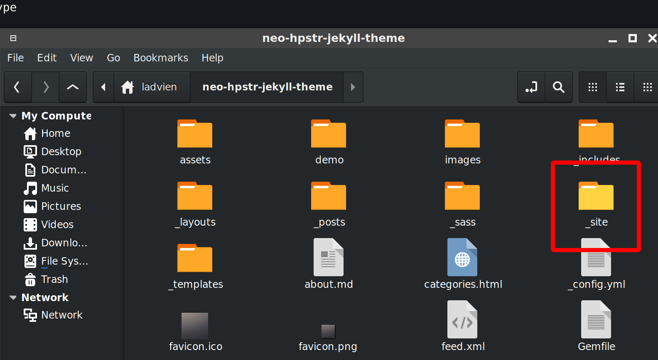Click neo-hpstr-jekyll-theme path button
Image resolution: width=658 pixels, height=360 pixels.
267,87
